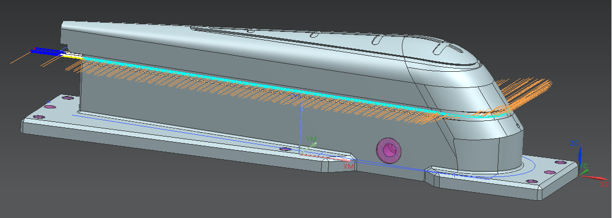Select the purple hole nearest the left flange corner
The height and width of the screenshot is (218, 612).
point(39,117)
